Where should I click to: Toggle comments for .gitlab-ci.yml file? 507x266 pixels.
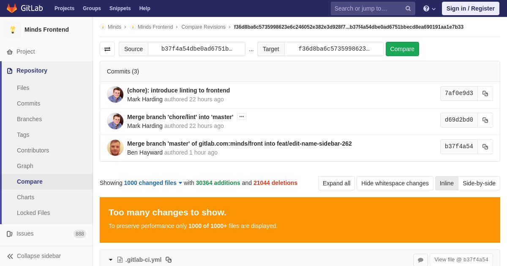tap(420, 260)
